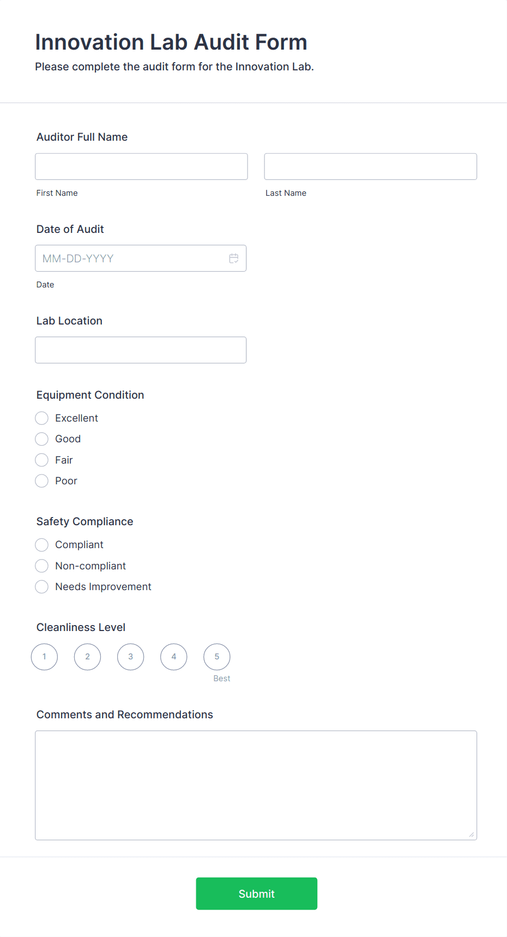The height and width of the screenshot is (937, 507).
Task: Submit the audit form
Action: (256, 893)
